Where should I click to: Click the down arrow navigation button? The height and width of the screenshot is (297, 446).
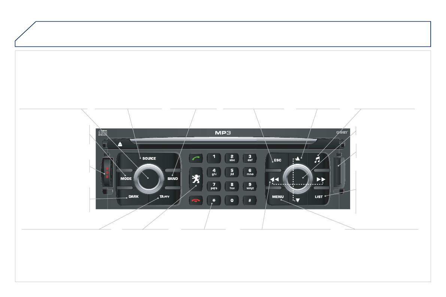(x=298, y=200)
